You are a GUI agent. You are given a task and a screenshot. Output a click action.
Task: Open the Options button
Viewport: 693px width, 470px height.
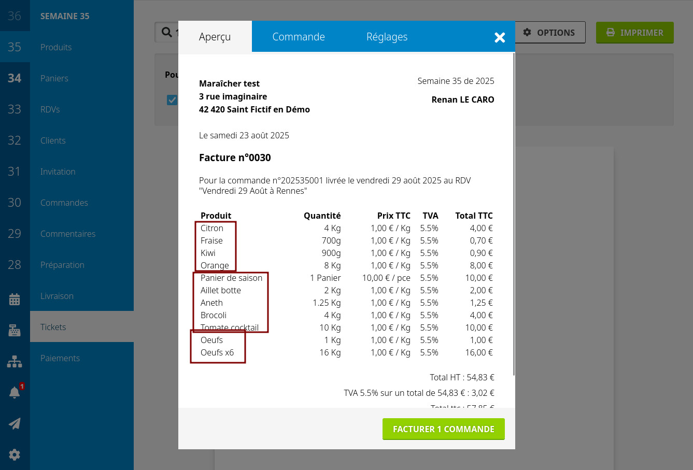549,32
